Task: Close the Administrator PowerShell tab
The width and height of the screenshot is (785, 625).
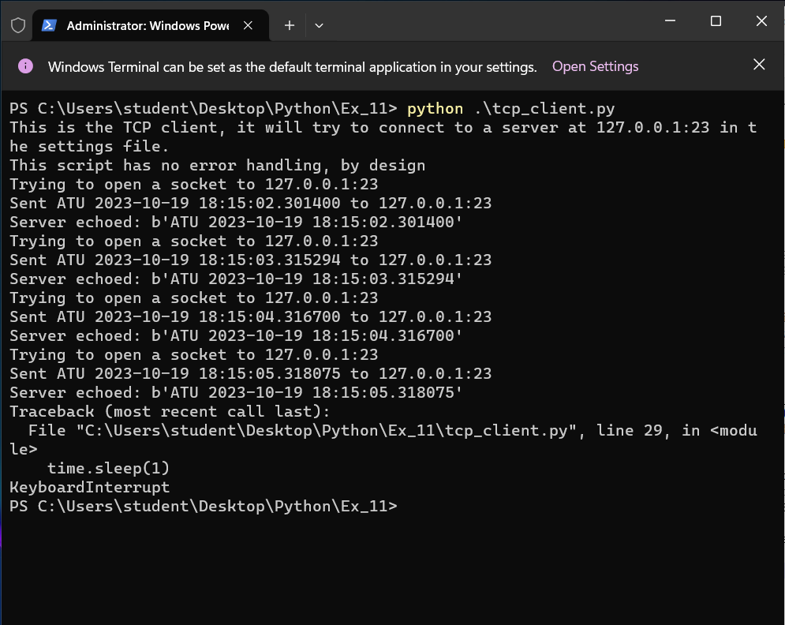Action: tap(248, 25)
